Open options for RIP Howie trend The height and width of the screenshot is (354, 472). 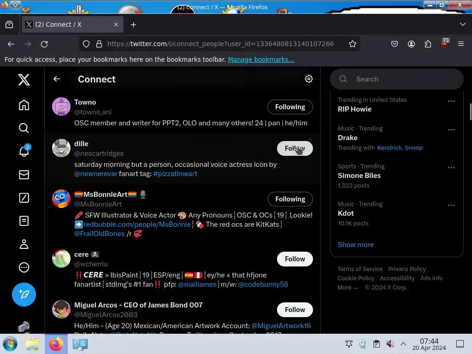[x=451, y=101]
